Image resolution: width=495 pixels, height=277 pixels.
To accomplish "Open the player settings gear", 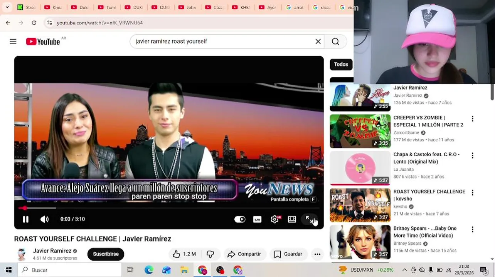I will point(275,219).
